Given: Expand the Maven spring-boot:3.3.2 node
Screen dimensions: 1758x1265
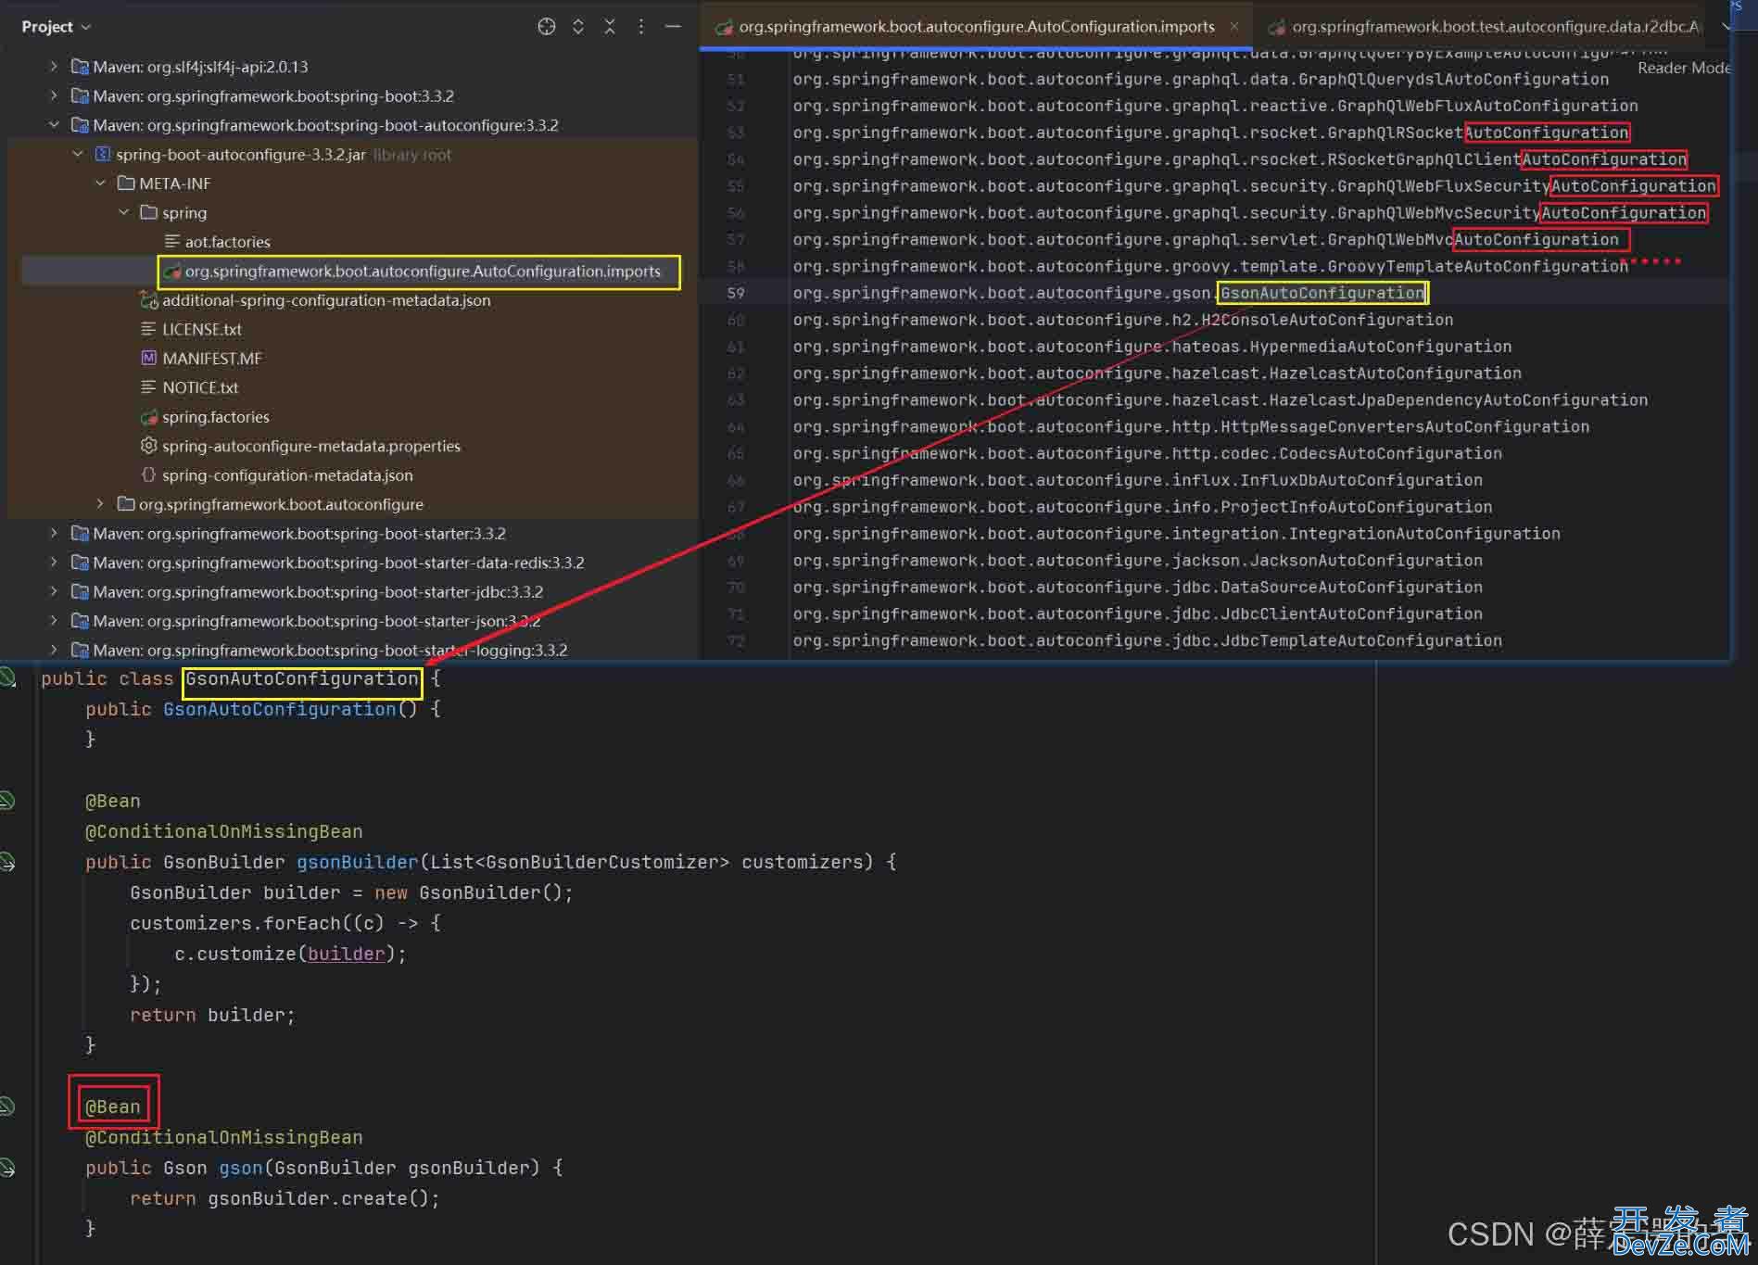Looking at the screenshot, I should (x=54, y=95).
